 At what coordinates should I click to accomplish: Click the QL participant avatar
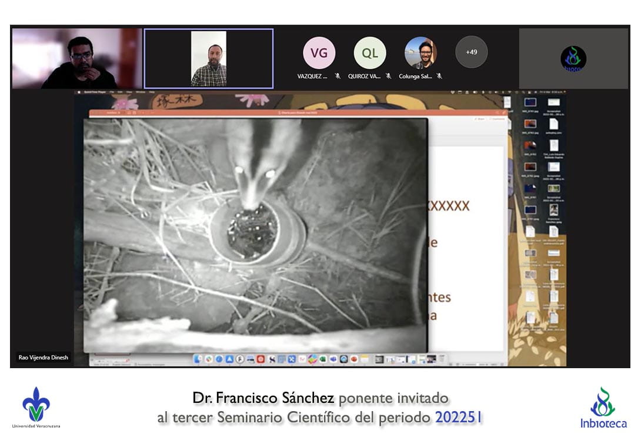pyautogui.click(x=370, y=53)
